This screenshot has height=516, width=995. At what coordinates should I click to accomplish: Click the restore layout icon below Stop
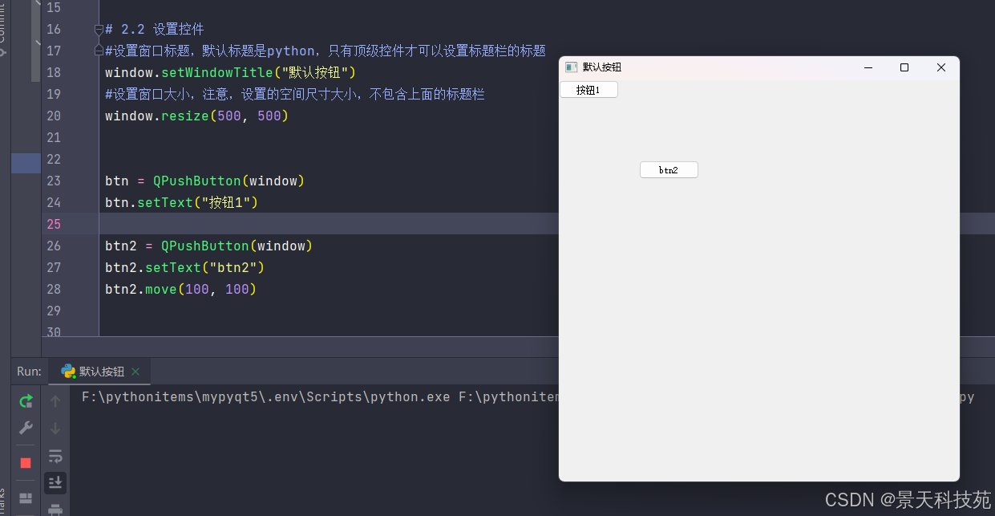tap(26, 498)
